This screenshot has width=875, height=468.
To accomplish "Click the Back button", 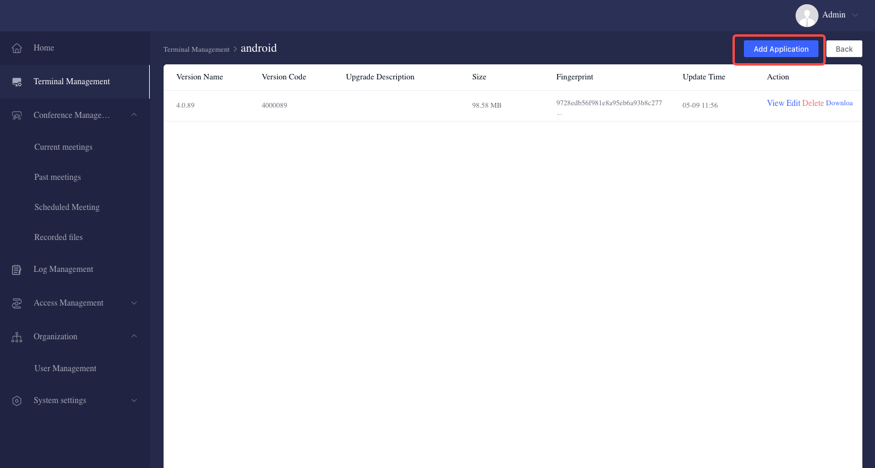I will tap(844, 49).
